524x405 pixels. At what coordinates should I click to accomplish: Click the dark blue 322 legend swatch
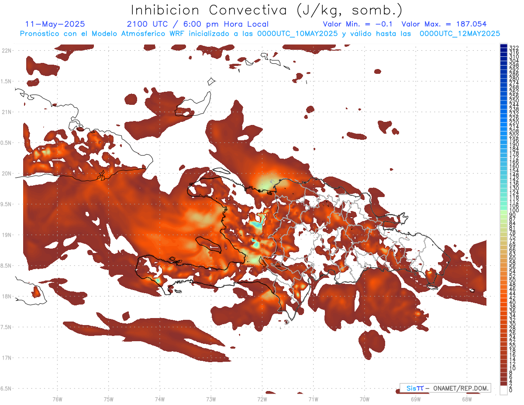point(504,47)
